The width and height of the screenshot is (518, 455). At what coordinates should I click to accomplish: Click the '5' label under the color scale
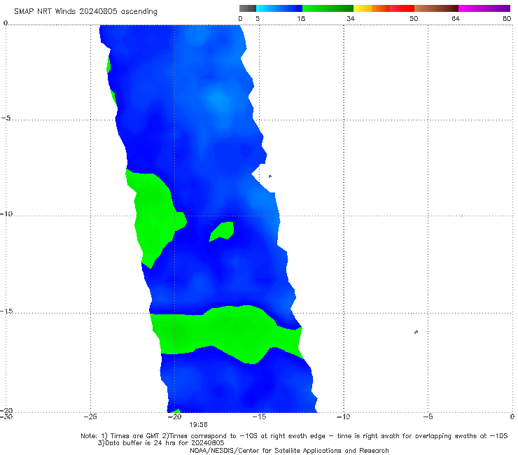point(258,18)
